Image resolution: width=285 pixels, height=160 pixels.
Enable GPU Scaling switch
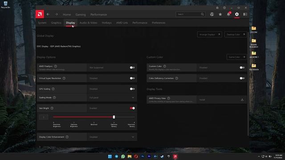(132, 89)
